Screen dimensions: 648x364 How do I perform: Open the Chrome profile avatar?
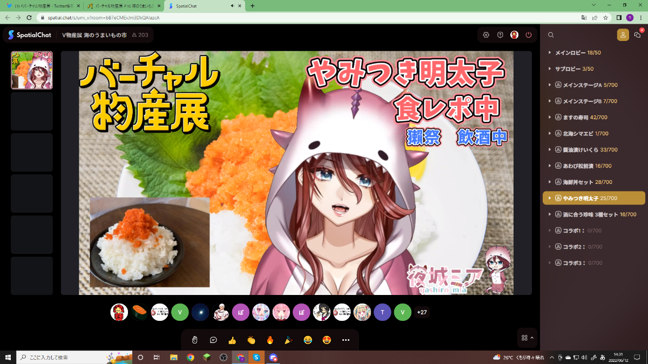click(x=630, y=17)
